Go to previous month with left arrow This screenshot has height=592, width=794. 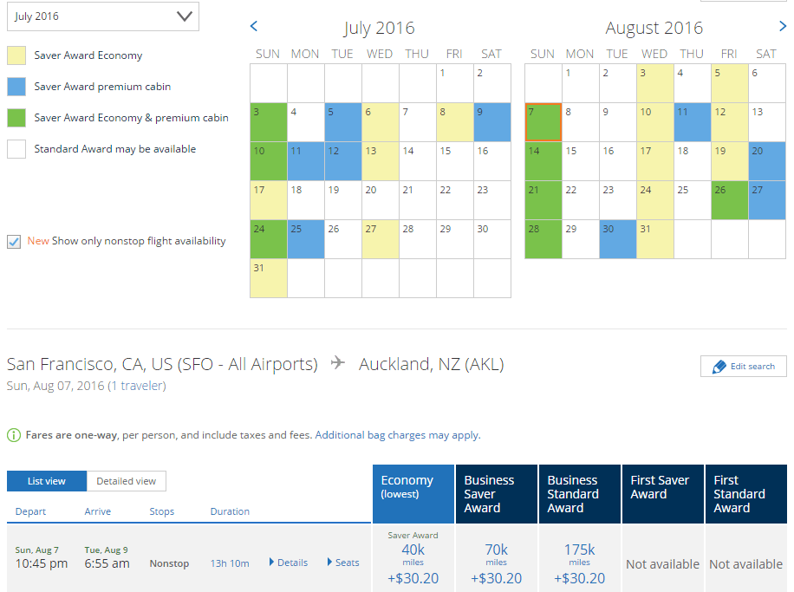tap(254, 26)
